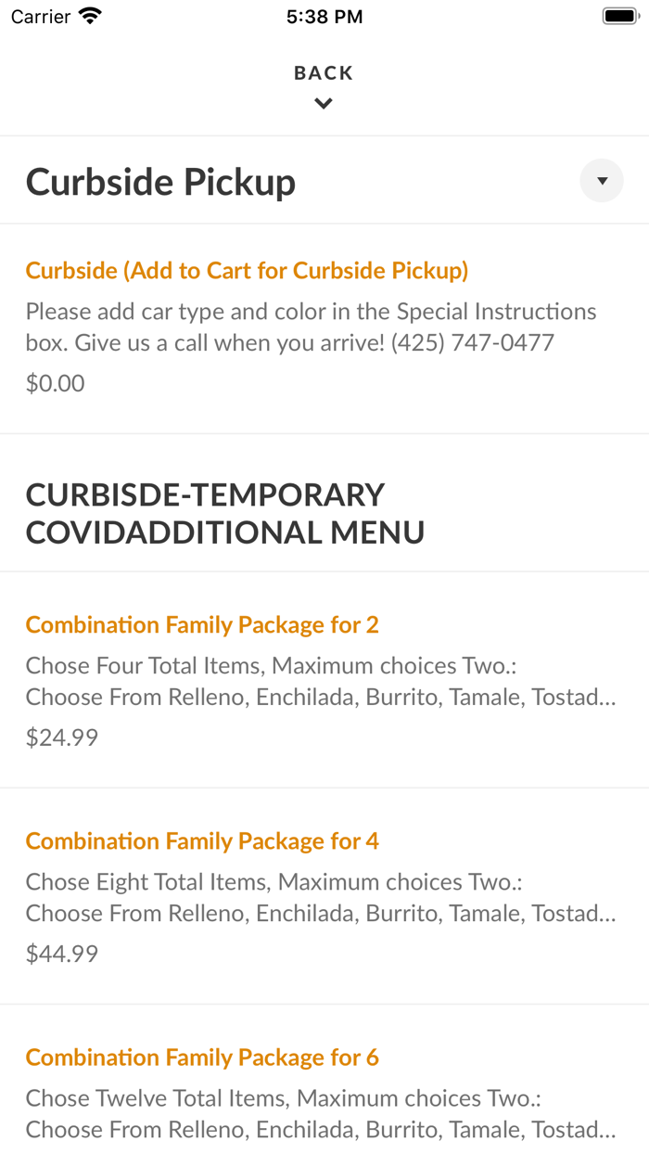Viewport: 649px width, 1154px height.
Task: Expand the 'Chose Twelve Total Items' description
Action: 320,1113
